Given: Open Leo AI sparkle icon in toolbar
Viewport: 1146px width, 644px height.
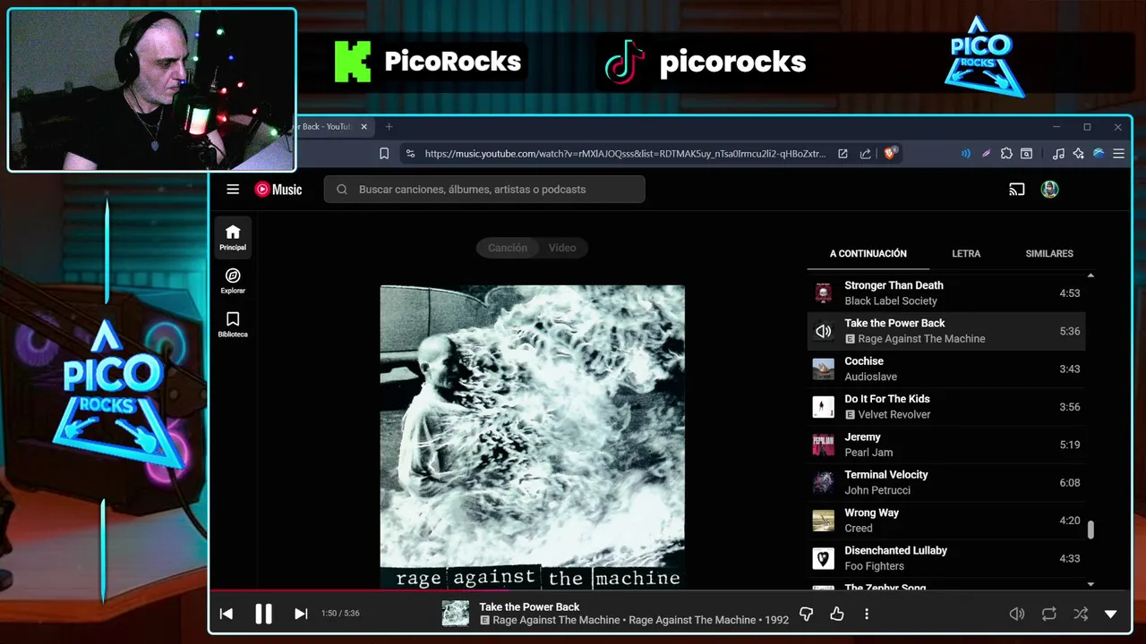Looking at the screenshot, I should point(1078,154).
